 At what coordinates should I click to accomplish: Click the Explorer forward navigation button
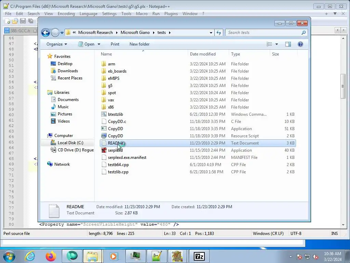tap(55, 33)
